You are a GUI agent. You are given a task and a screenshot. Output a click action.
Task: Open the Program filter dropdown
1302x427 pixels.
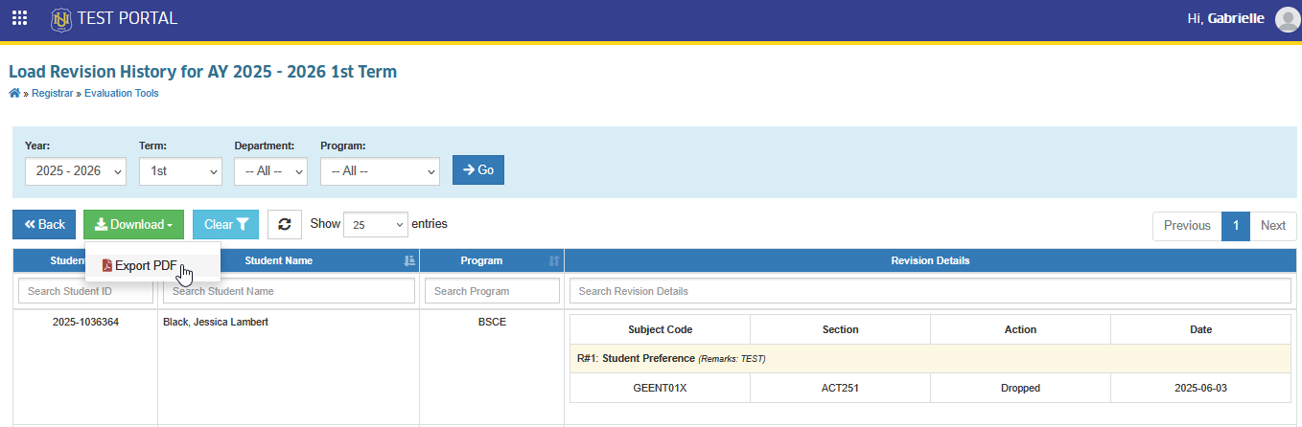(380, 170)
